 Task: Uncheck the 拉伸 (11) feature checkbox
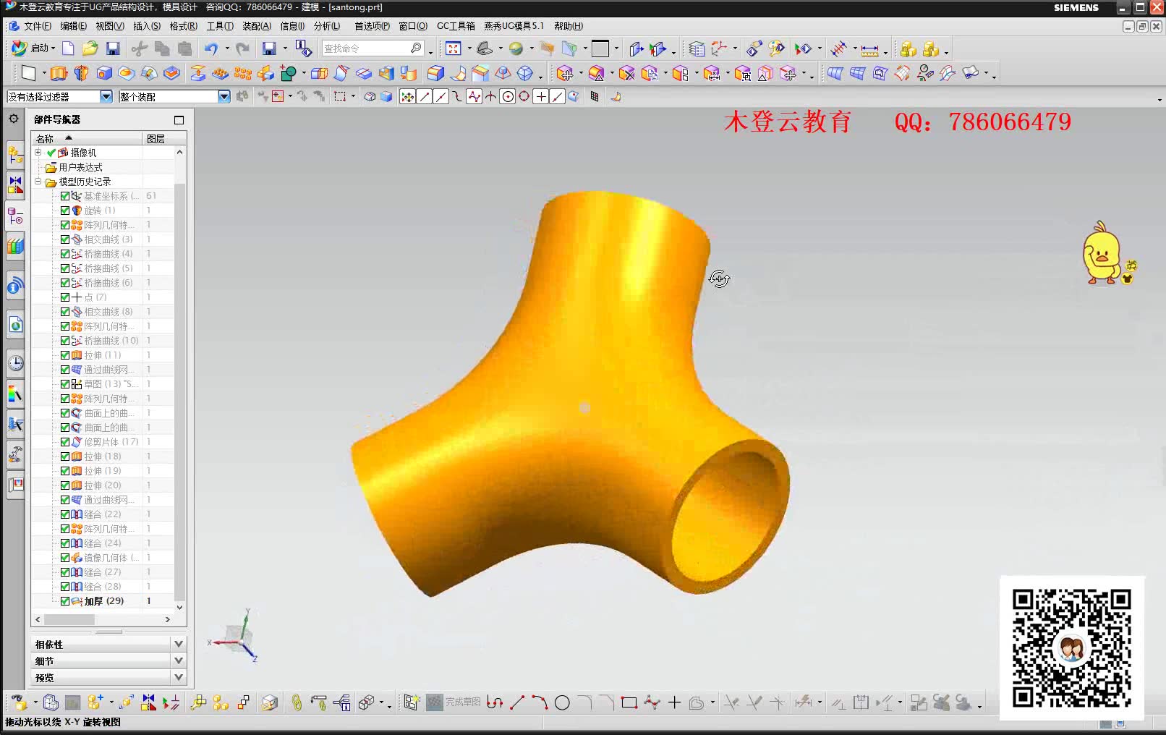click(x=65, y=355)
